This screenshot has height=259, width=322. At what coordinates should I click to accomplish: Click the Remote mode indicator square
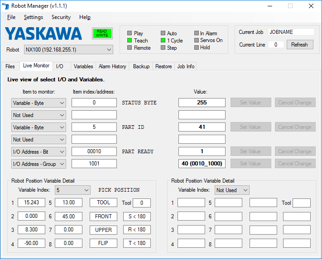[x=130, y=48]
